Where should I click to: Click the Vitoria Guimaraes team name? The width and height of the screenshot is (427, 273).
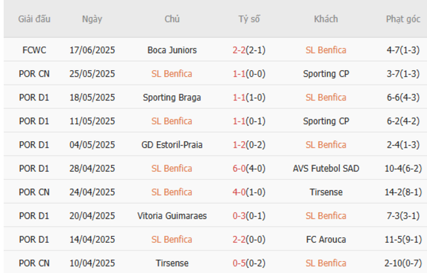(172, 216)
